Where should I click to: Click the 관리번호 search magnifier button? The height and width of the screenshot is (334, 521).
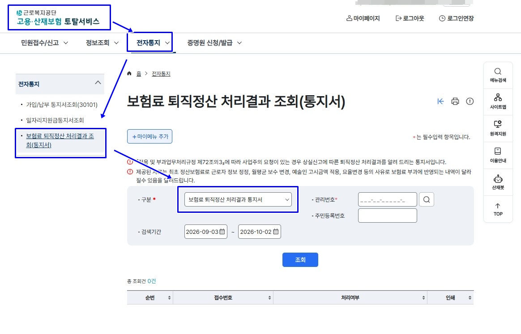point(427,199)
